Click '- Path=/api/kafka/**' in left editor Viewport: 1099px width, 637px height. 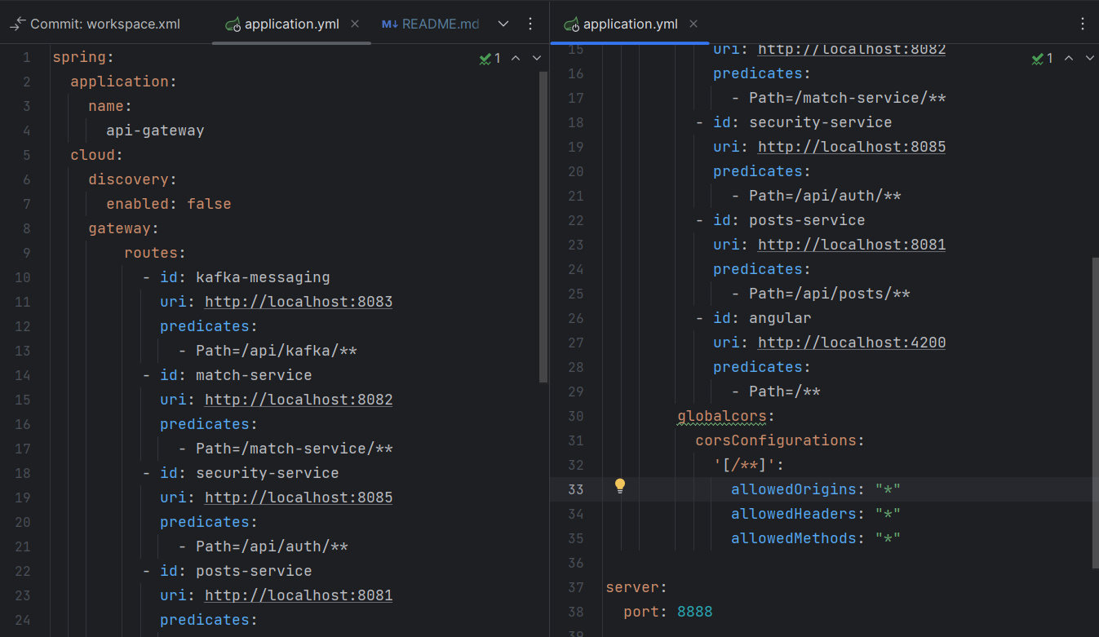pos(268,351)
